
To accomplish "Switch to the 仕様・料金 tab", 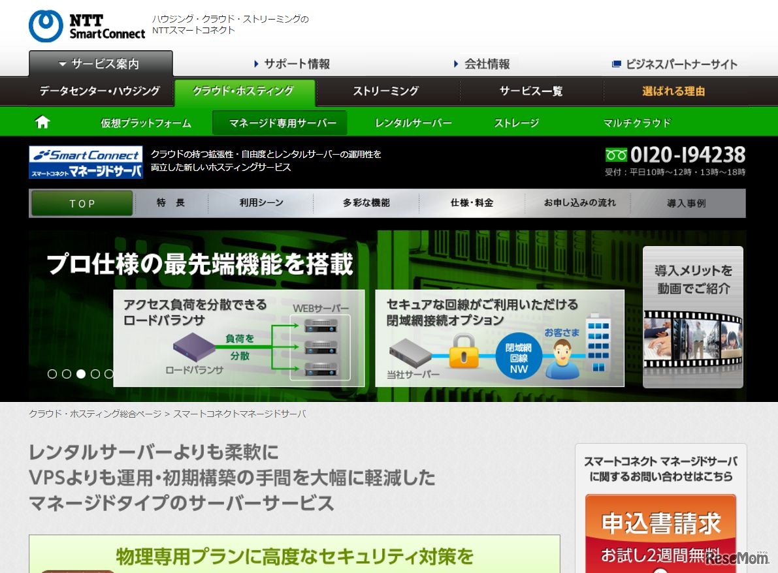I will pyautogui.click(x=472, y=203).
